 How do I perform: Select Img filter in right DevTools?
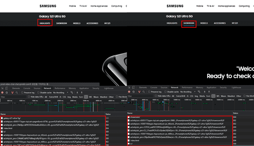pos(196,96)
